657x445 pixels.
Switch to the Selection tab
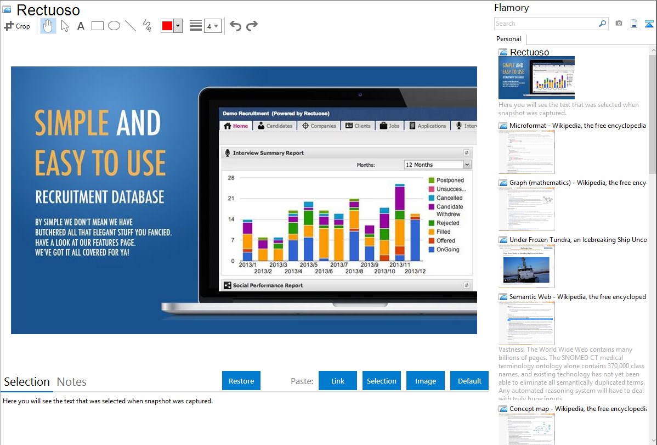pos(27,382)
